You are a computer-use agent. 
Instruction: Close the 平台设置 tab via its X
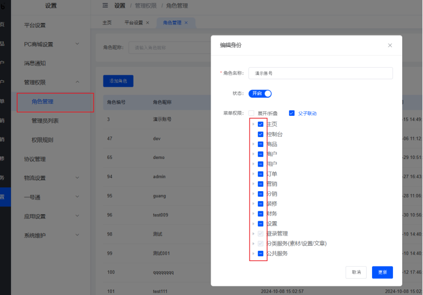pyautogui.click(x=148, y=22)
